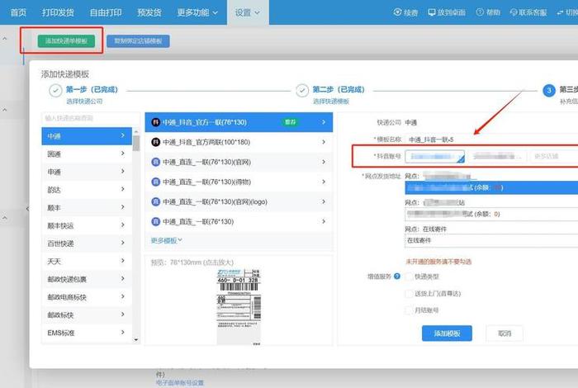Select 邮政快递包裹 in the courier list

point(87,279)
